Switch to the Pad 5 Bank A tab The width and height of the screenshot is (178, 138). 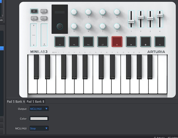tap(16, 102)
